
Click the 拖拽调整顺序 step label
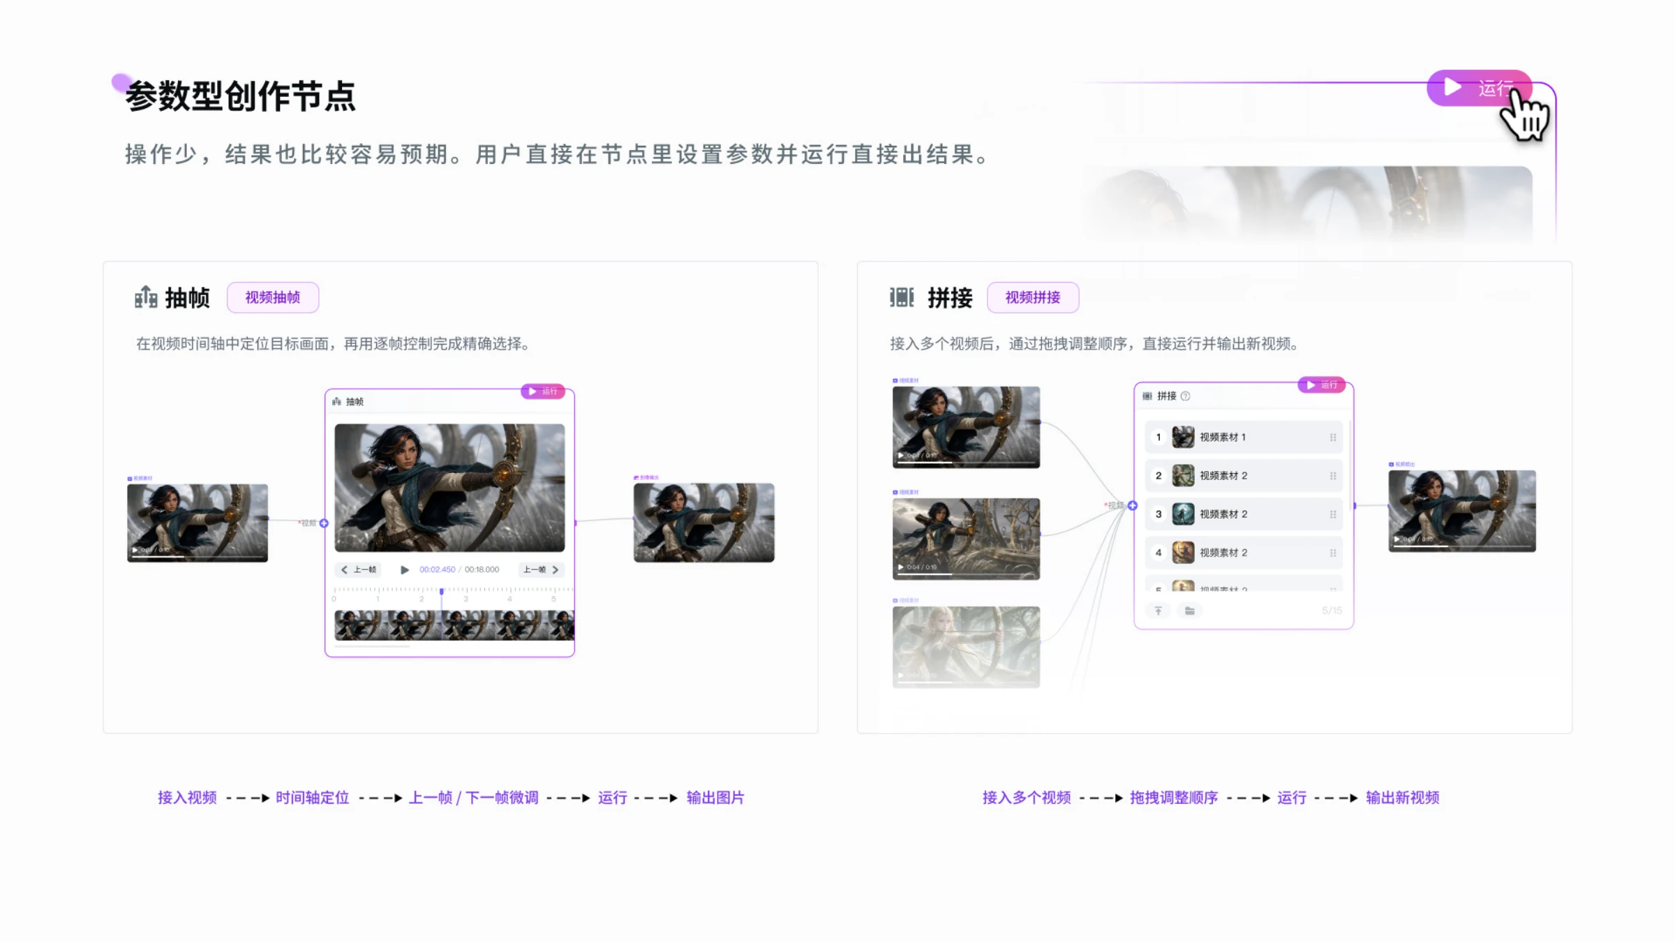click(1174, 798)
